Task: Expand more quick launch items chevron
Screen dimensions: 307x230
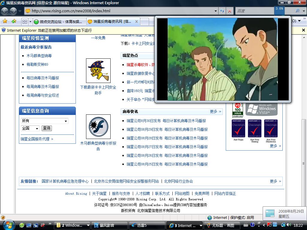Action: coord(50,224)
